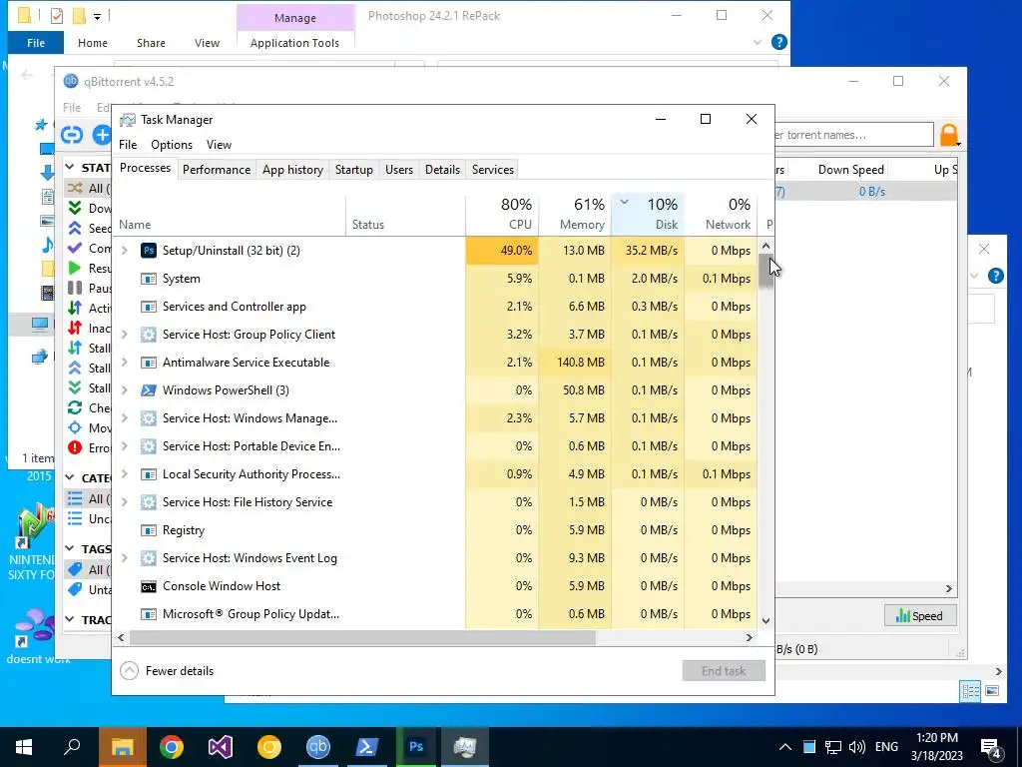Click the Checking filter icon in qBittorrent

[x=75, y=407]
